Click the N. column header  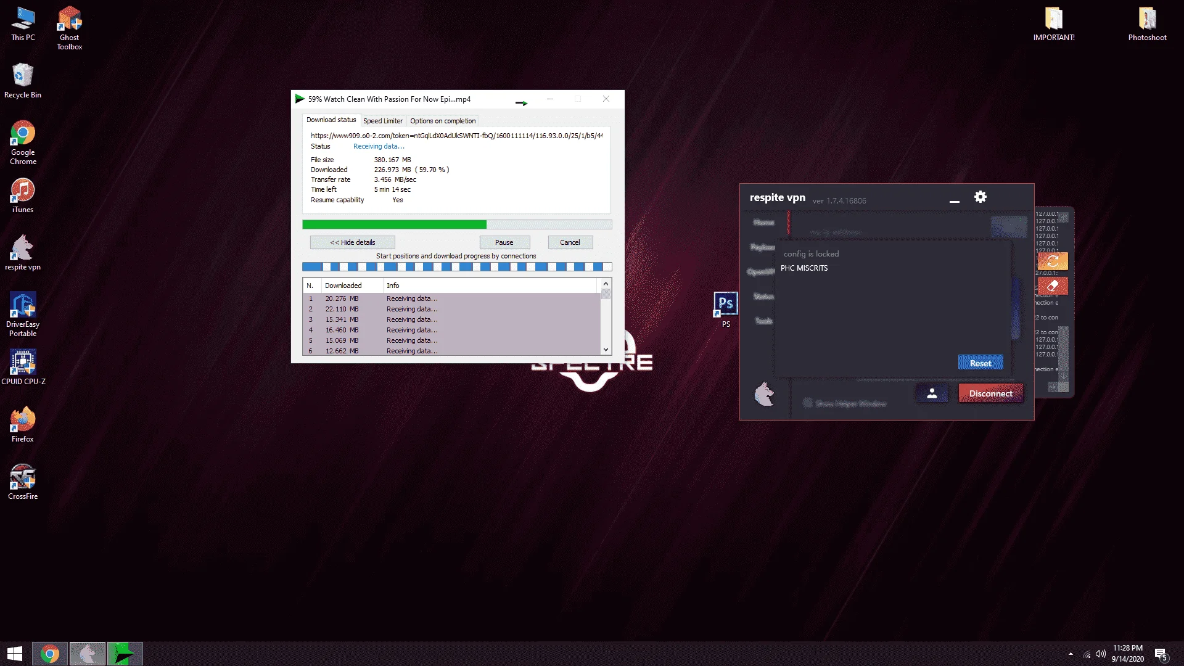[x=312, y=286]
